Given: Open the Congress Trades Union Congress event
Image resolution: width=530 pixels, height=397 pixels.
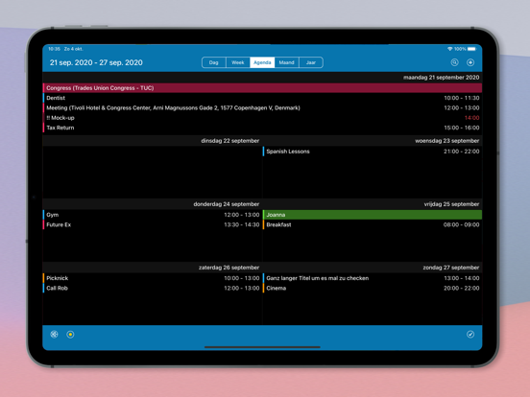Looking at the screenshot, I should coord(262,88).
